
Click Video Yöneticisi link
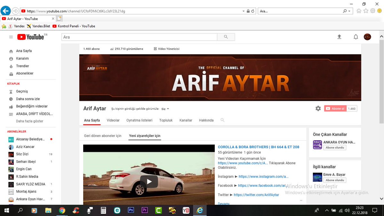click(167, 49)
